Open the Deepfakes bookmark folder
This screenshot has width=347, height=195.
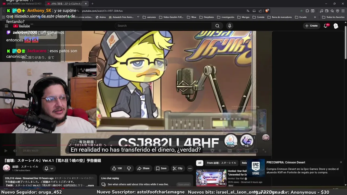click(x=207, y=17)
